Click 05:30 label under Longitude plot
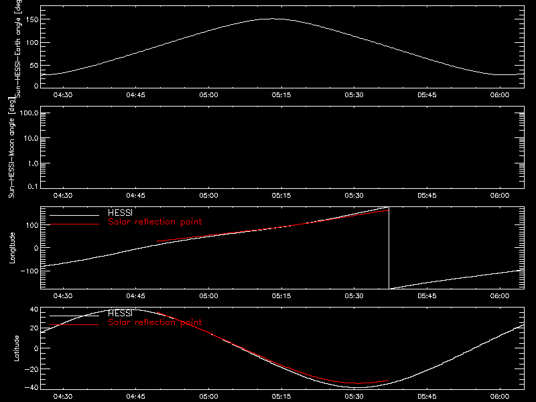This screenshot has height=402, width=536. (354, 296)
